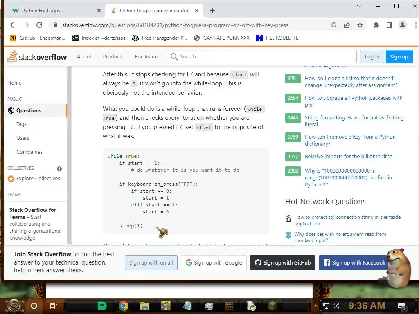Open the GitHub - Enderman bookmark
419x314 pixels.
(37, 38)
